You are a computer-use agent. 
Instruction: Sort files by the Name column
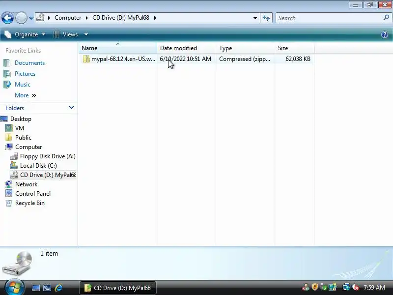coord(118,48)
